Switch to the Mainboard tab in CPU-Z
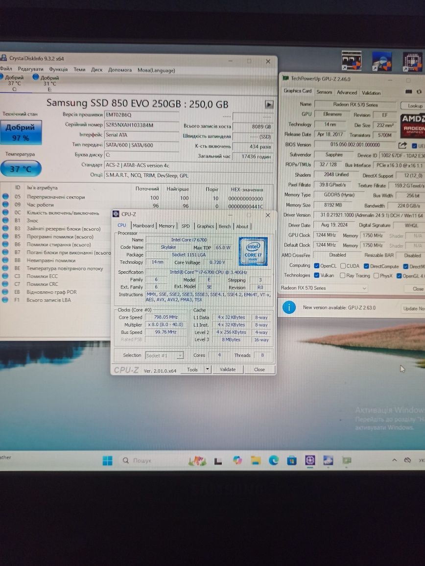The height and width of the screenshot is (566, 425). (143, 226)
